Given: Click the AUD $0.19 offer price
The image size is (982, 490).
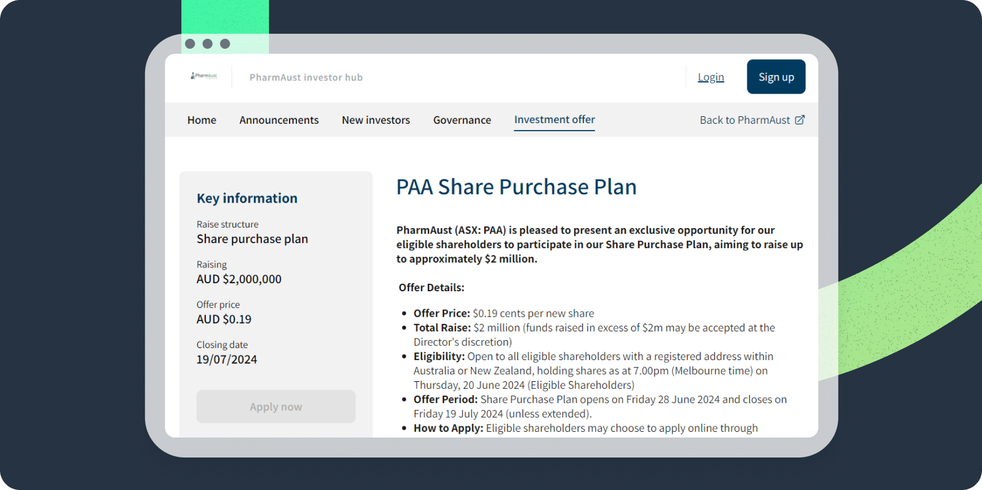Looking at the screenshot, I should pos(224,319).
